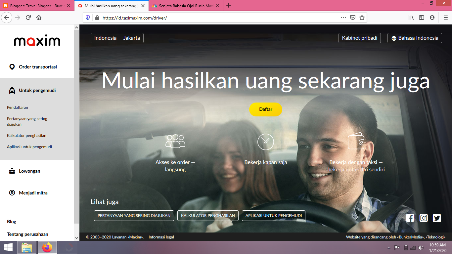The image size is (452, 254).
Task: Open Maxim's Twitter icon
Action: (437, 218)
